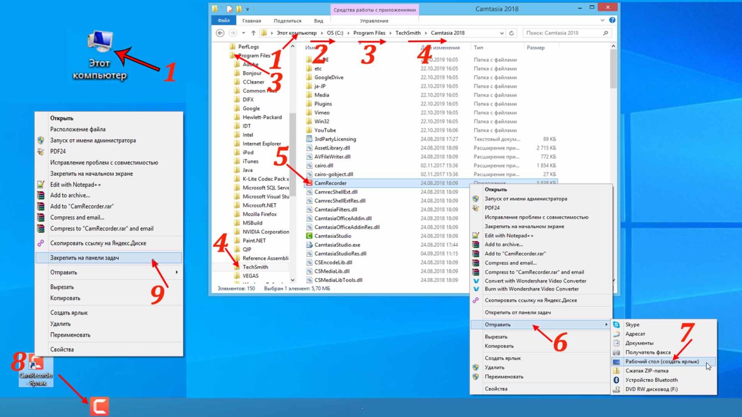Click the Camtasia icon on the taskbar
The image size is (742, 417).
tap(99, 406)
